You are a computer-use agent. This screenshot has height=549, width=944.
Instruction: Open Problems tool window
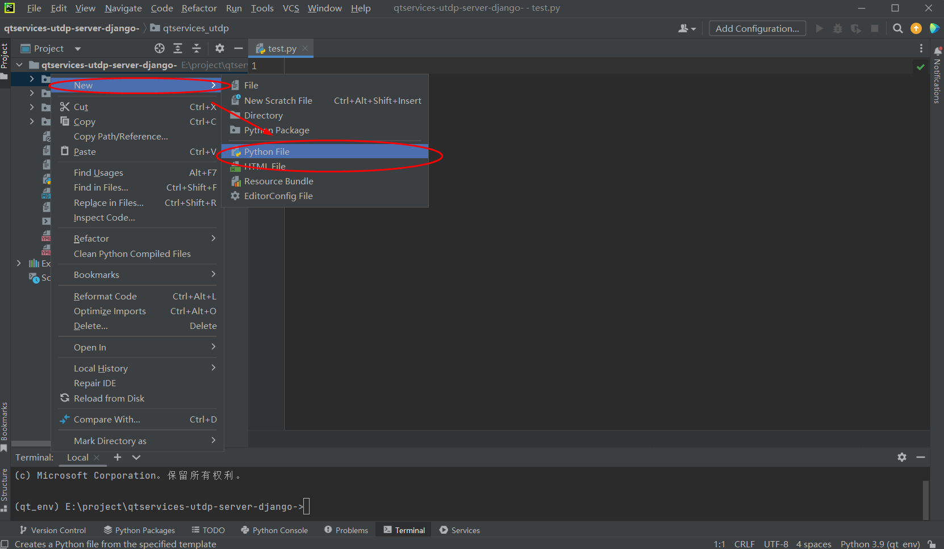[346, 530]
